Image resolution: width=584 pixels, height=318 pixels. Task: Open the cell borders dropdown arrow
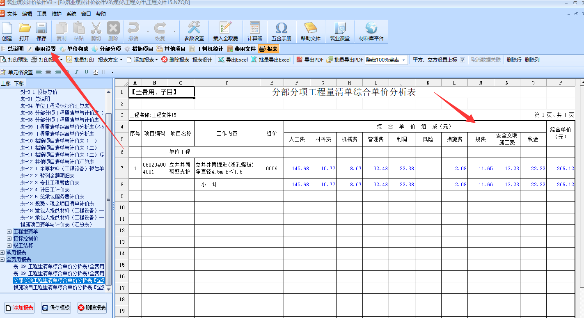(x=113, y=72)
